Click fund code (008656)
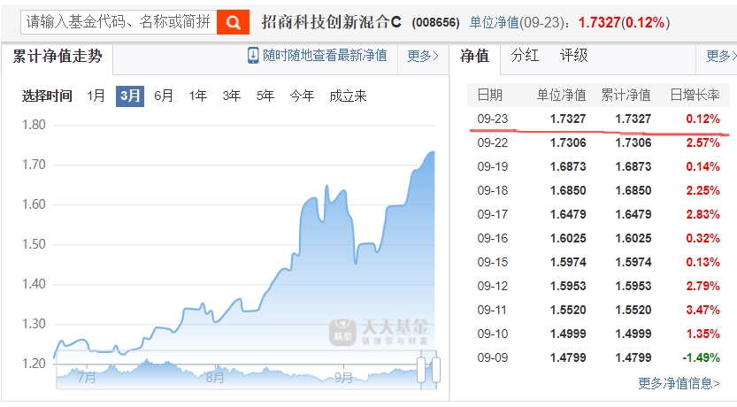Viewport: 737px width, 407px height. click(435, 22)
